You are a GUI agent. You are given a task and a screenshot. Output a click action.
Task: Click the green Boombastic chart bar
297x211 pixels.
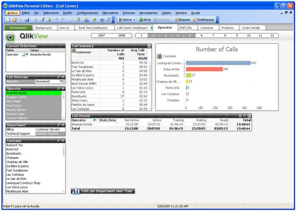[x=189, y=75]
